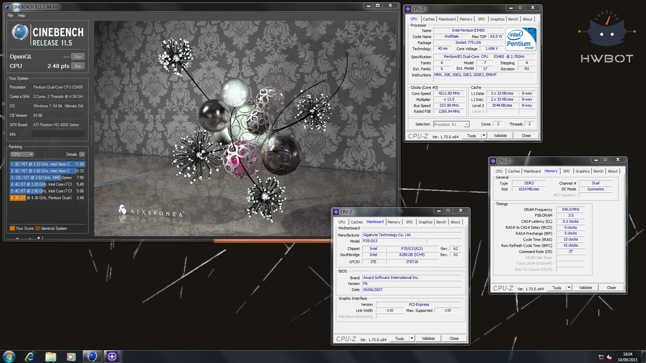Open Windows Media Player taskbar icon
The width and height of the screenshot is (646, 363).
pyautogui.click(x=71, y=357)
